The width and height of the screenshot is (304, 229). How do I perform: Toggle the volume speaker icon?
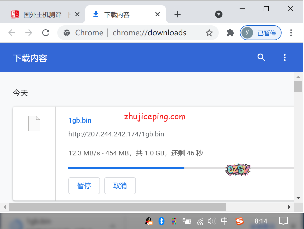(212, 221)
